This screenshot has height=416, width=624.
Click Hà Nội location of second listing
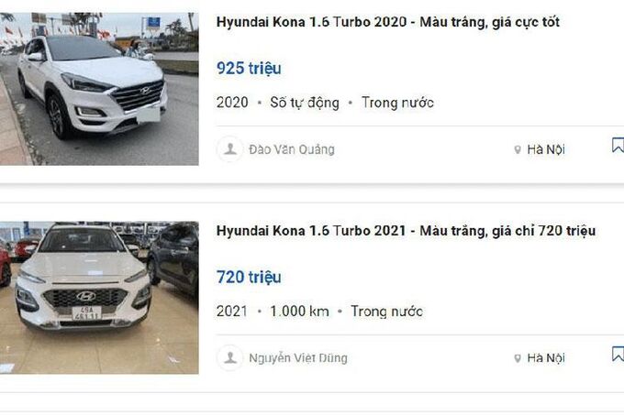pyautogui.click(x=546, y=358)
